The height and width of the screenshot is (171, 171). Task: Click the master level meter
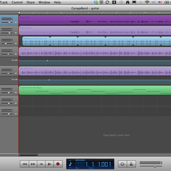click(151, 163)
